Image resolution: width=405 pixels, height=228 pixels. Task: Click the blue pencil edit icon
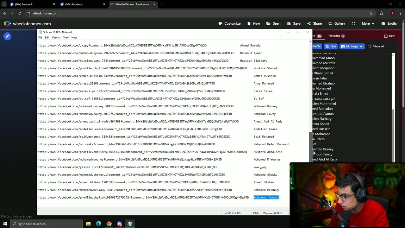coord(7,36)
